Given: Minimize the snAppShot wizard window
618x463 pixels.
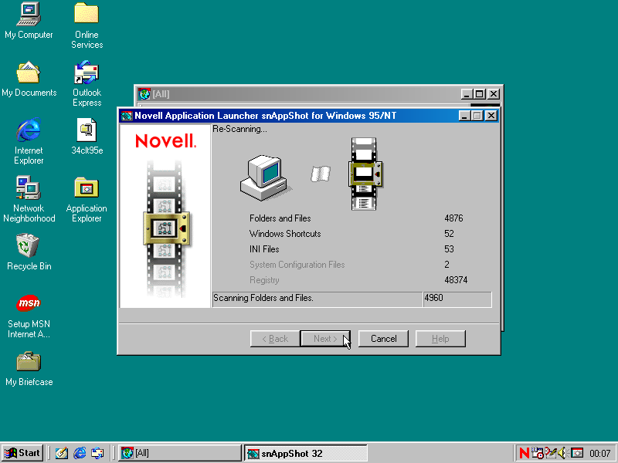Looking at the screenshot, I should 465,116.
